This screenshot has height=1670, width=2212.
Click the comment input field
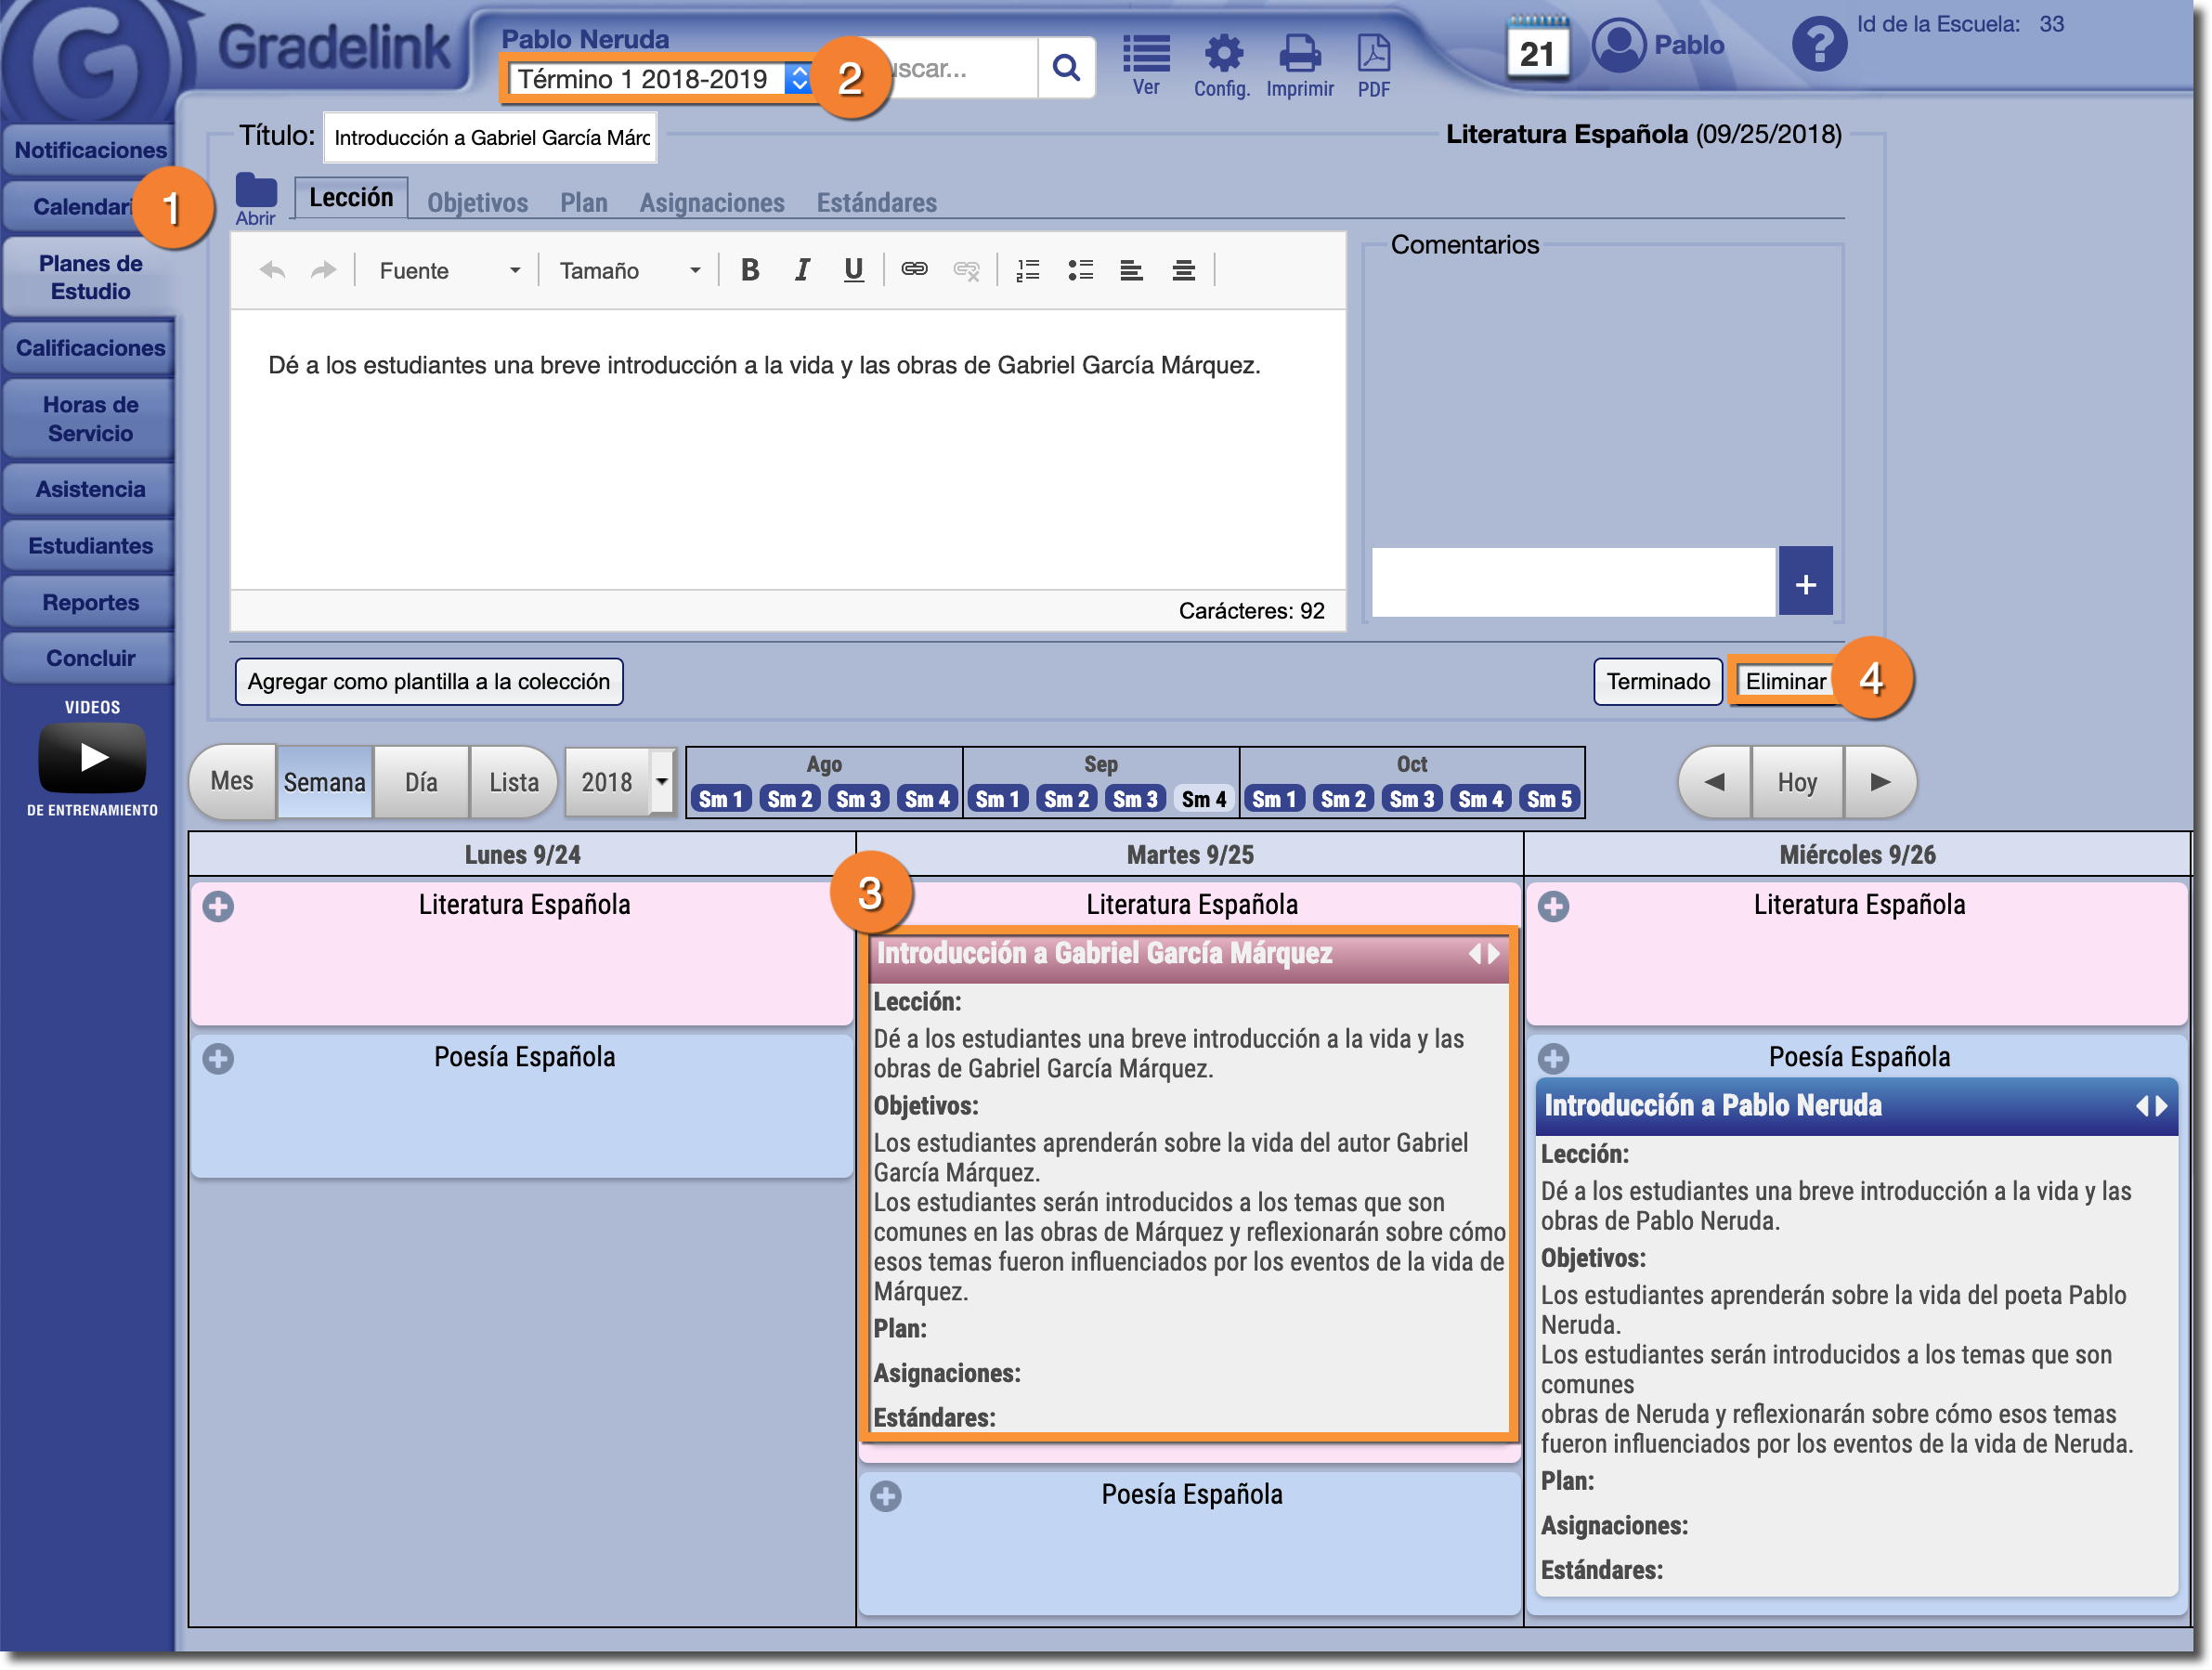pos(1573,582)
